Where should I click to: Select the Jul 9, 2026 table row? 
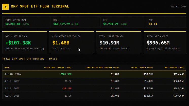[94, 81]
